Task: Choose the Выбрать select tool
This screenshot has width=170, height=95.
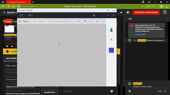Action: pyautogui.click(x=24, y=21)
